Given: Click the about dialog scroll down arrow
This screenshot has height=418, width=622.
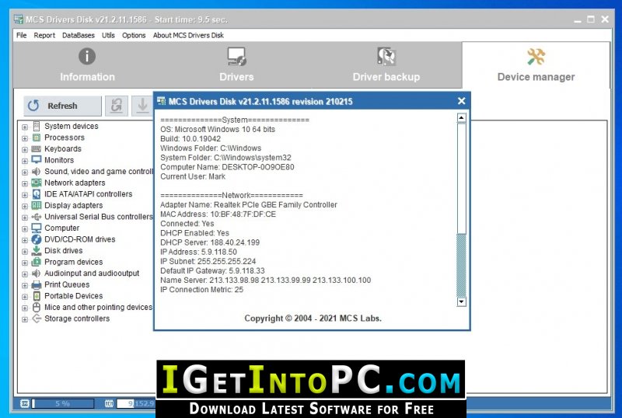Looking at the screenshot, I should 461,301.
